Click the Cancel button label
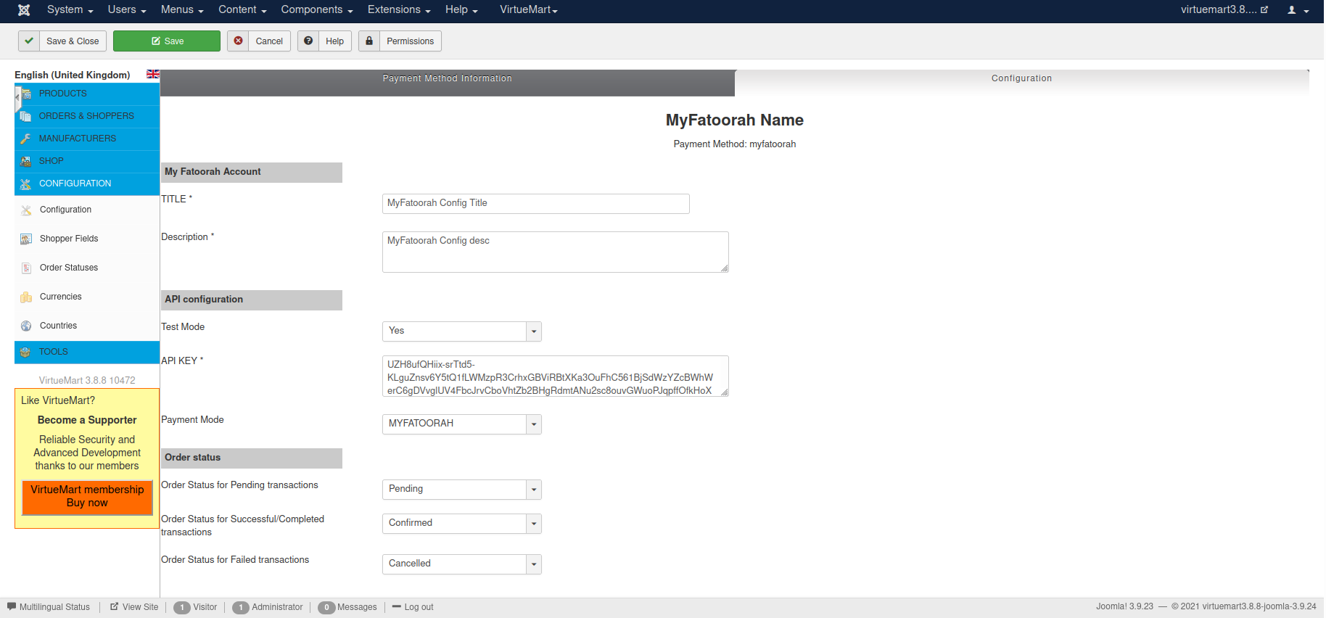Screen dimensions: 1326x618 (269, 41)
